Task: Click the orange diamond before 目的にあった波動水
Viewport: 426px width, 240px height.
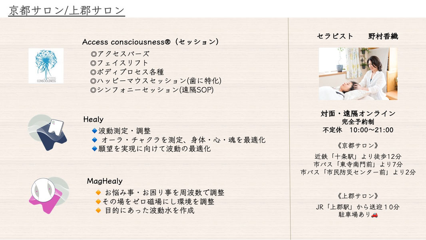Action: pos(98,210)
